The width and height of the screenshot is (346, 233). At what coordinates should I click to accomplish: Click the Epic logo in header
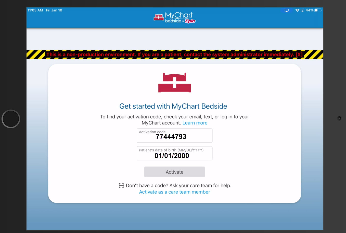click(190, 21)
